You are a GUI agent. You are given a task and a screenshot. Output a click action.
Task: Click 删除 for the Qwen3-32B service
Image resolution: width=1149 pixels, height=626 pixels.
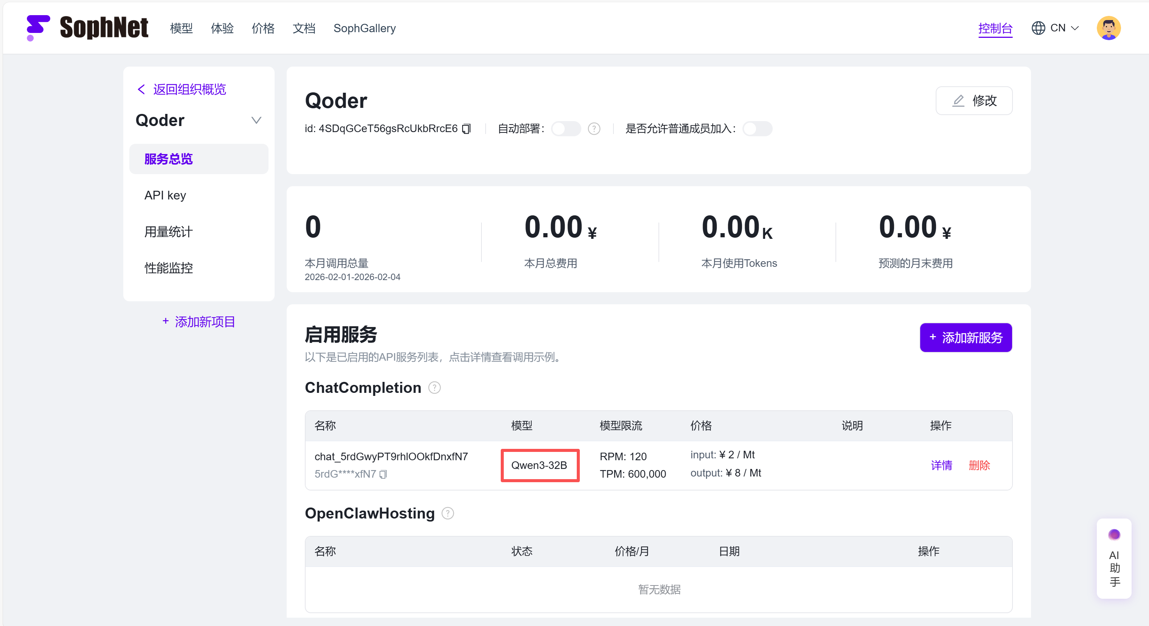coord(979,465)
